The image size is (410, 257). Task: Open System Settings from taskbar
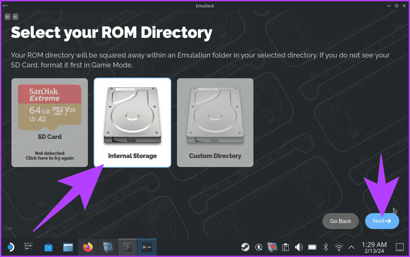(x=29, y=247)
